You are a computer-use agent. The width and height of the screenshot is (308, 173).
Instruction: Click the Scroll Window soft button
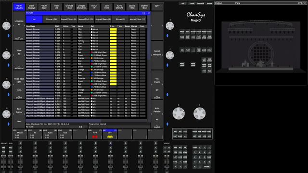coord(157,55)
